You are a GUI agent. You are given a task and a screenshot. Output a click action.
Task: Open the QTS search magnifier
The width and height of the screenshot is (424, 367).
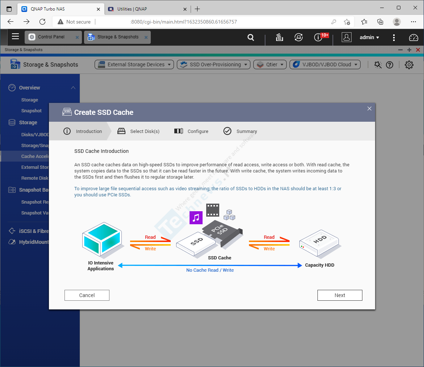pos(251,37)
